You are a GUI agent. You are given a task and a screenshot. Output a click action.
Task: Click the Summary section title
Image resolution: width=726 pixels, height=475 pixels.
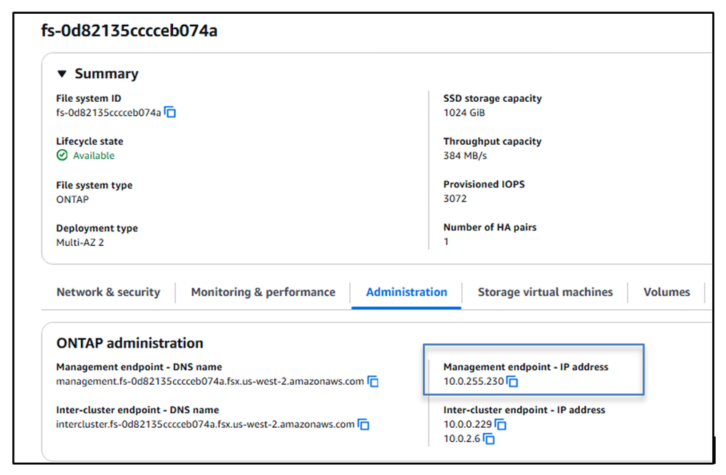pos(106,74)
